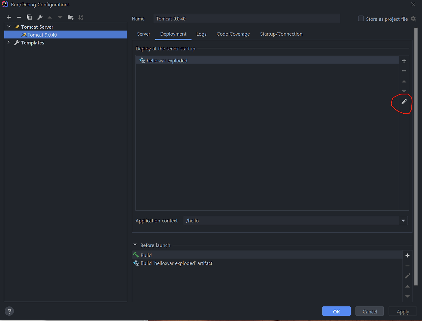Open the Startup/Connection tab

(x=281, y=34)
